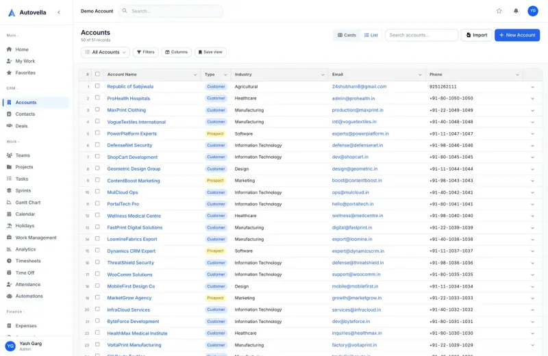
Task: Click the favorite star icon in header
Action: click(499, 11)
